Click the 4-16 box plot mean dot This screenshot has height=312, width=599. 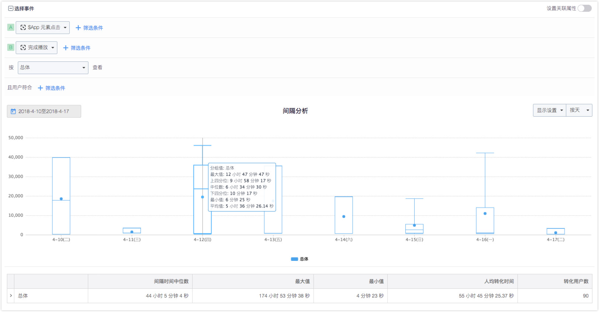(485, 213)
